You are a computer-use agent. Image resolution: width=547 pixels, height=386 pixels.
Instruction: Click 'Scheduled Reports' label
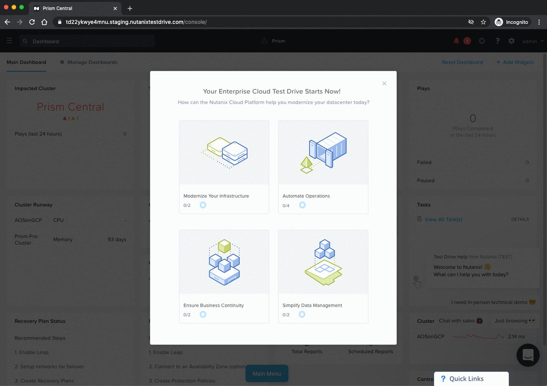pyautogui.click(x=371, y=352)
